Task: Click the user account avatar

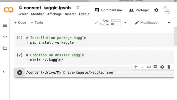Action: [167, 10]
